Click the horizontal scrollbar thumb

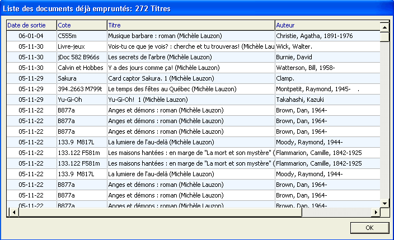coord(157,212)
